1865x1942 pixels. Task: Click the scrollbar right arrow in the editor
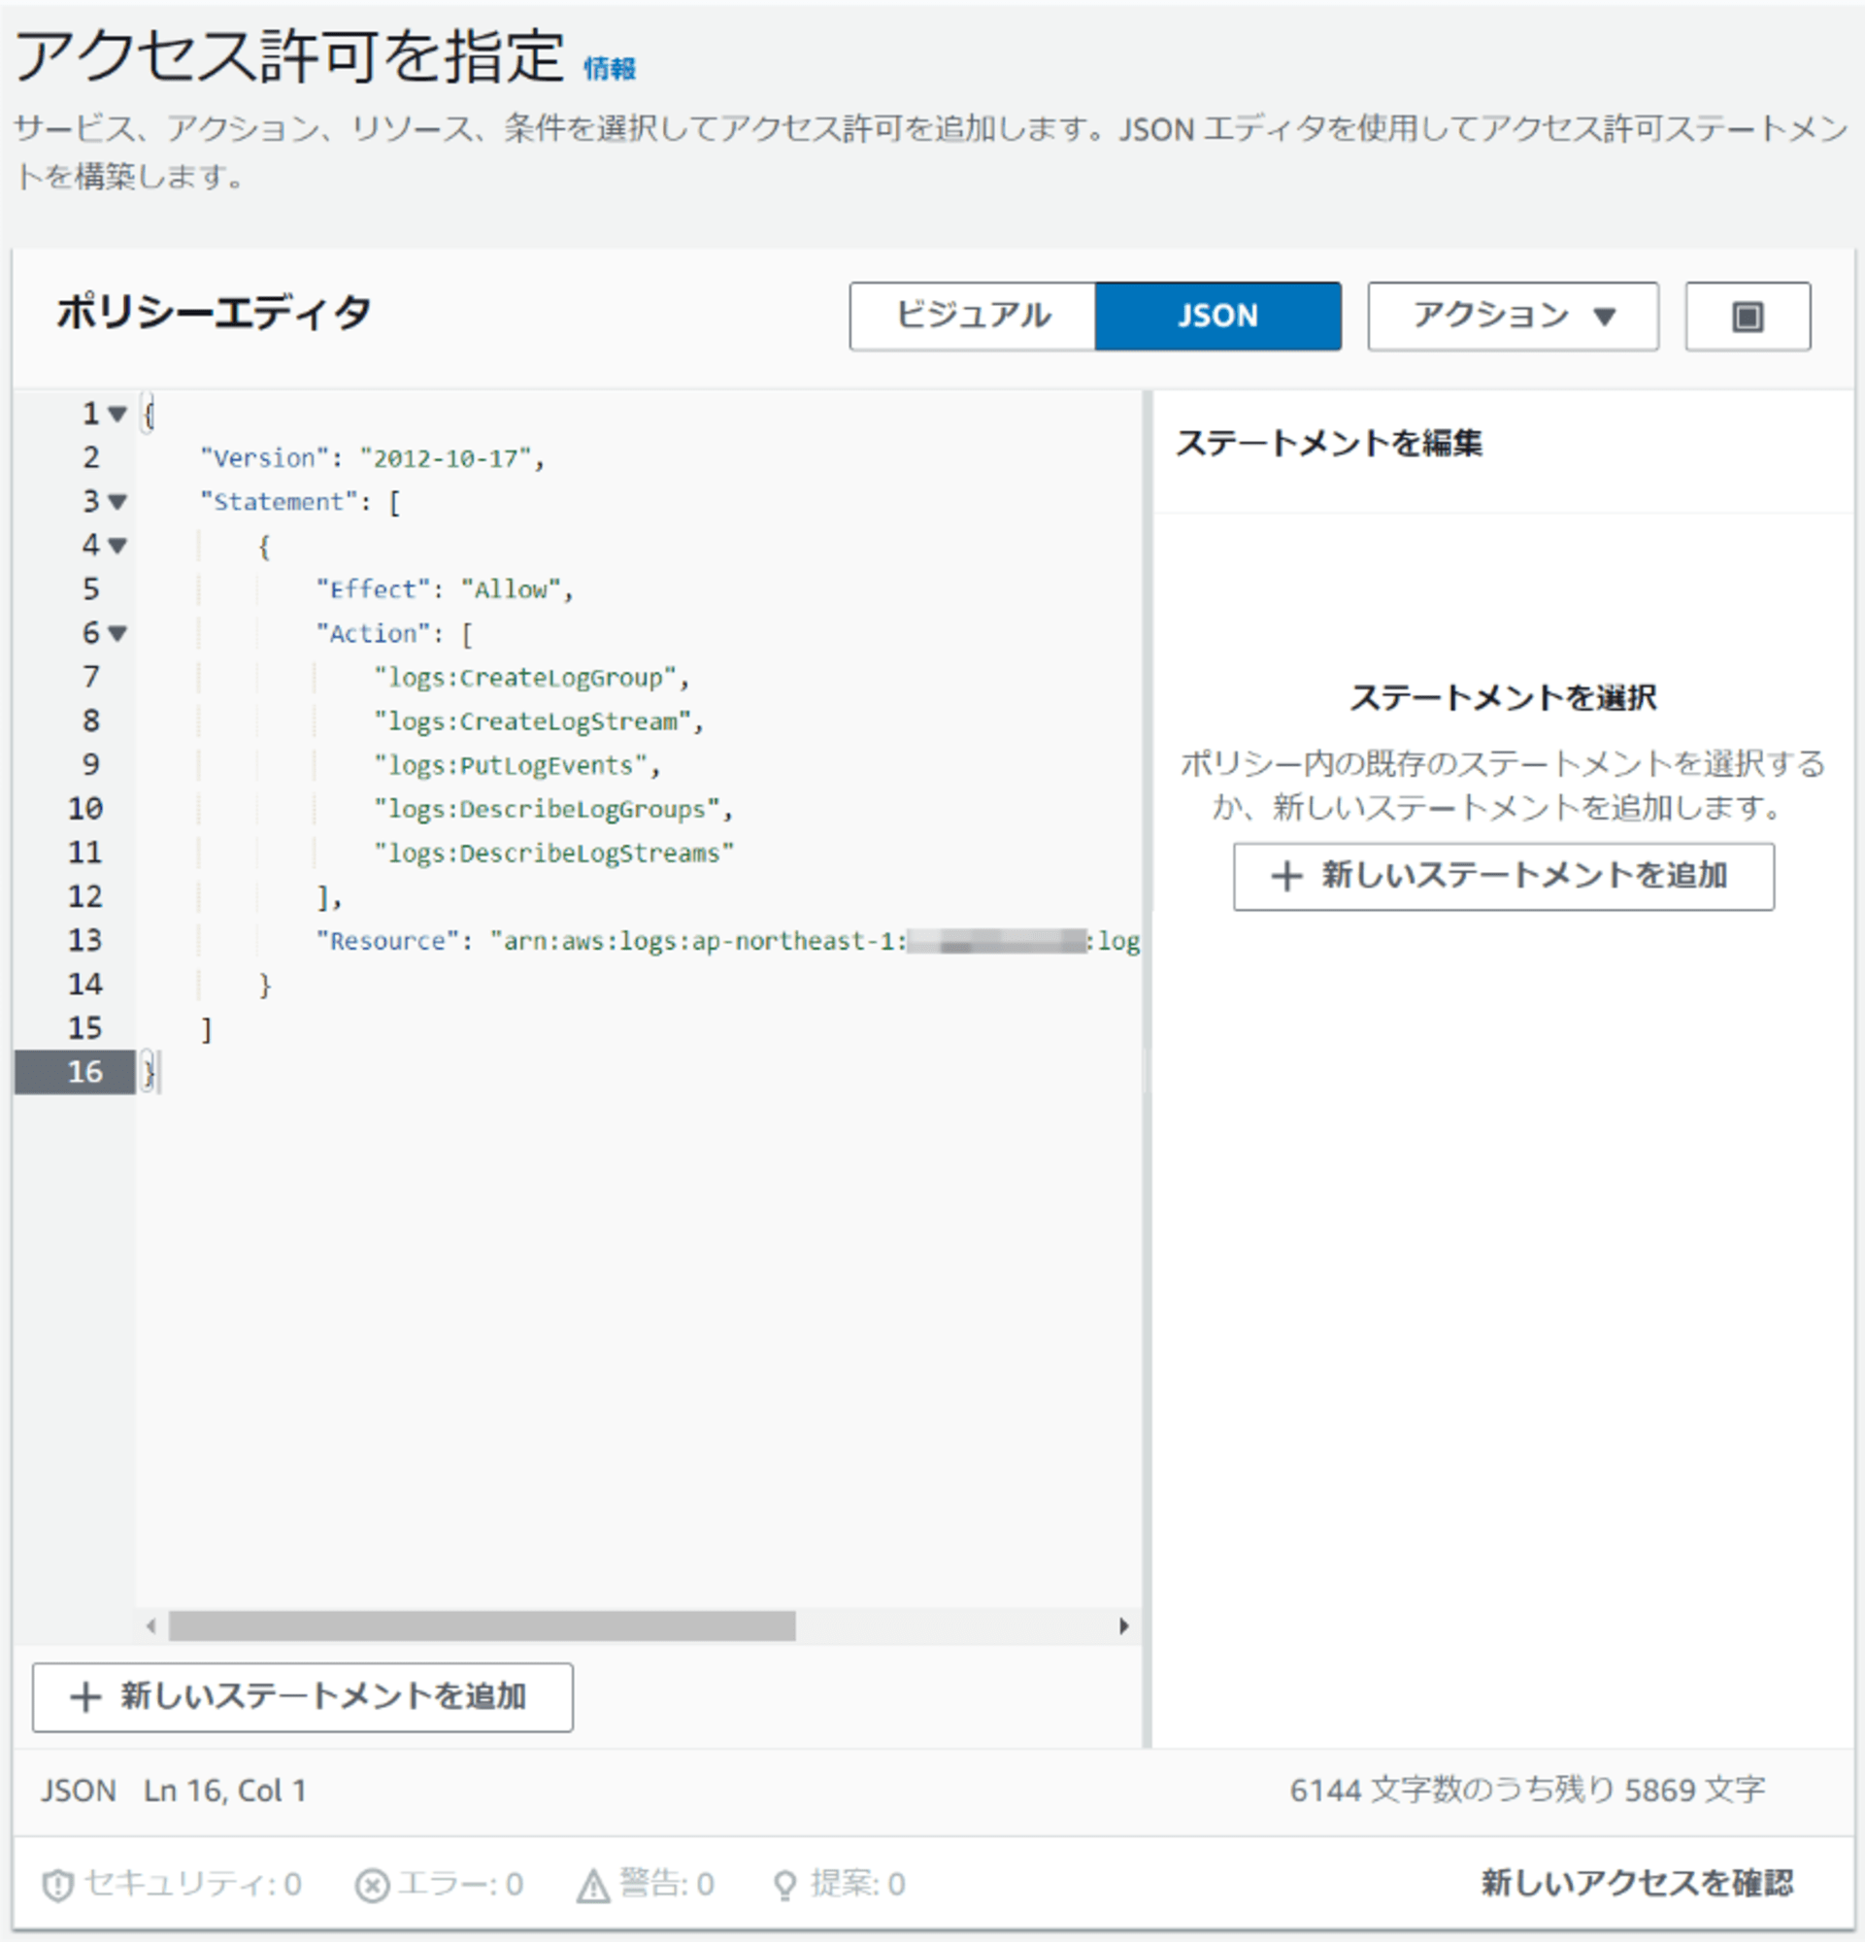(1123, 1625)
